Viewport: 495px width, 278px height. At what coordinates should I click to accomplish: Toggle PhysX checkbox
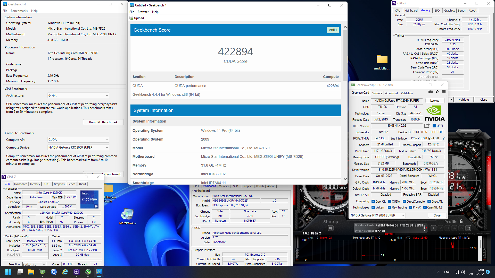coord(410,207)
